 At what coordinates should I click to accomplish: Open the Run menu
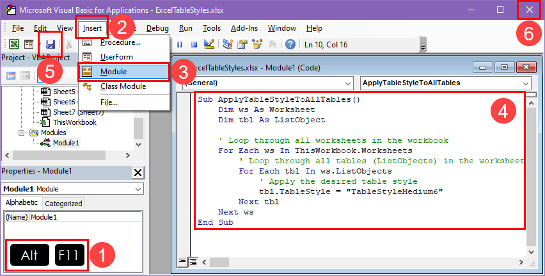(186, 28)
